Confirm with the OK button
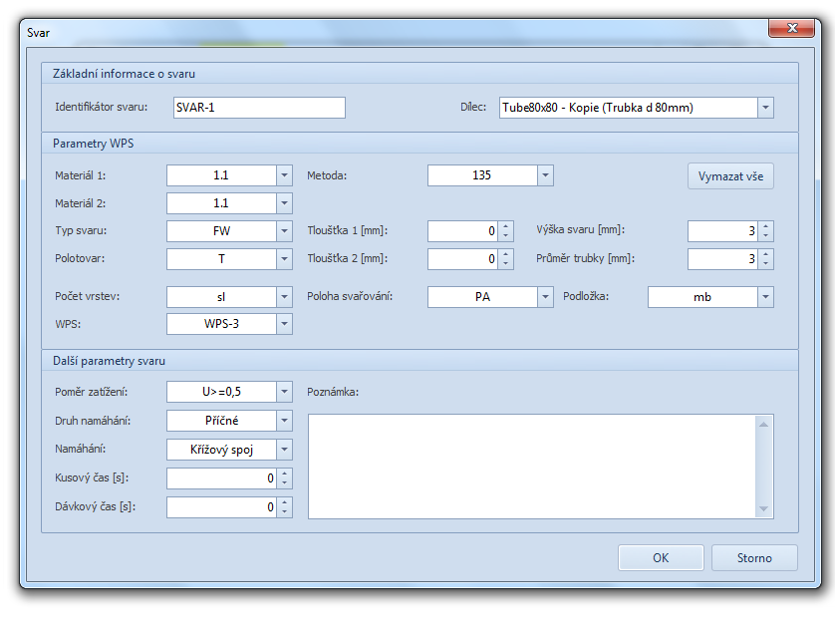Screen dimensions: 835x634 (x=661, y=558)
